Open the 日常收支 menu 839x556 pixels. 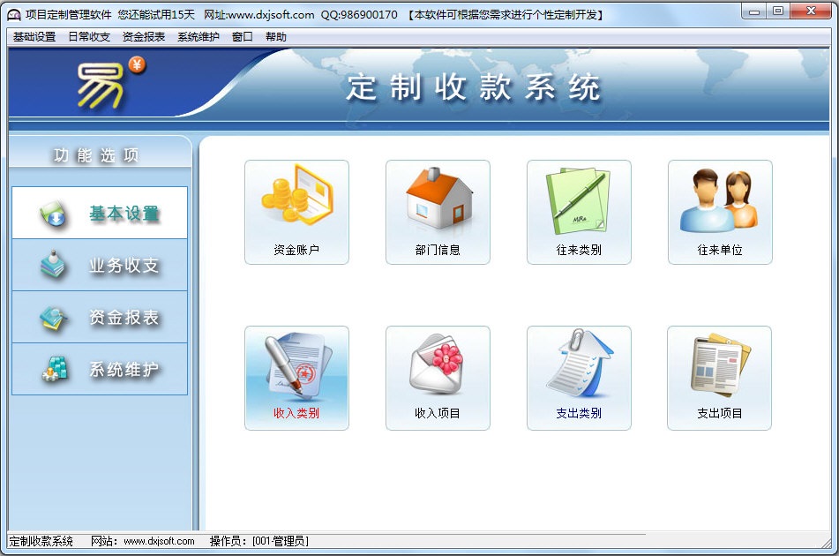pyautogui.click(x=86, y=36)
